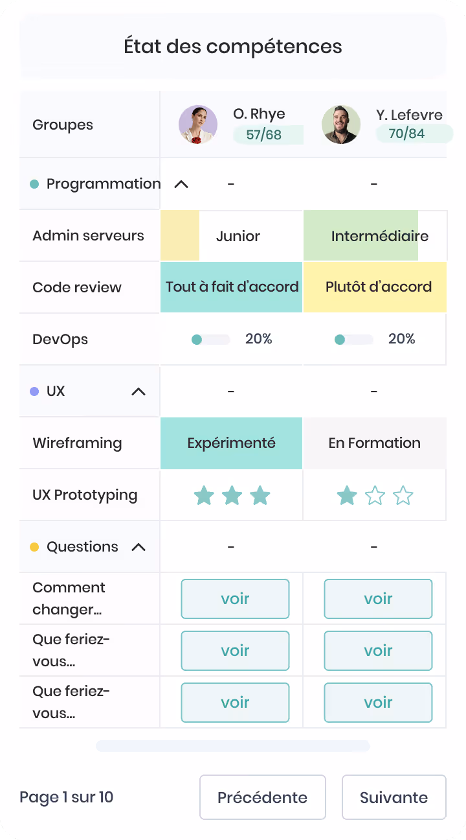This screenshot has width=466, height=840.
Task: Click third empty star for Y. Lefevre
Action: pyautogui.click(x=403, y=496)
